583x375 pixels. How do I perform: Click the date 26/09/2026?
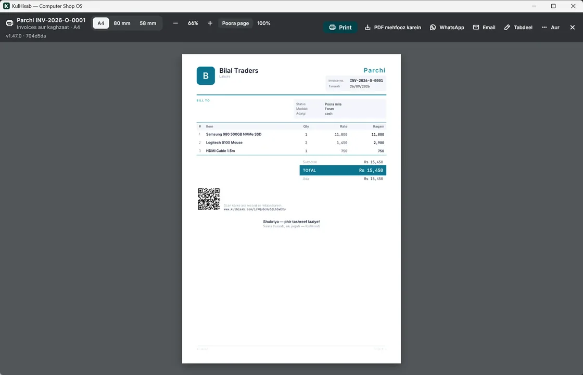[360, 86]
